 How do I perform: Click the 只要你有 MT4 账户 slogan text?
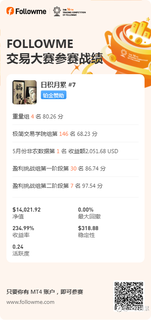[45, 292]
